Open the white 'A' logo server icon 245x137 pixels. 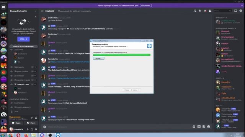pos(3,115)
